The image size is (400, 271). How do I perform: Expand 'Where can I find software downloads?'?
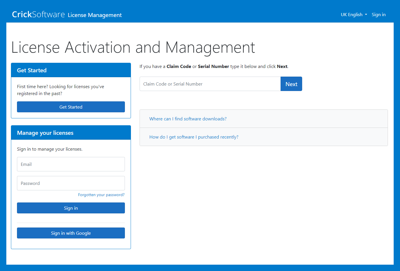(x=188, y=119)
